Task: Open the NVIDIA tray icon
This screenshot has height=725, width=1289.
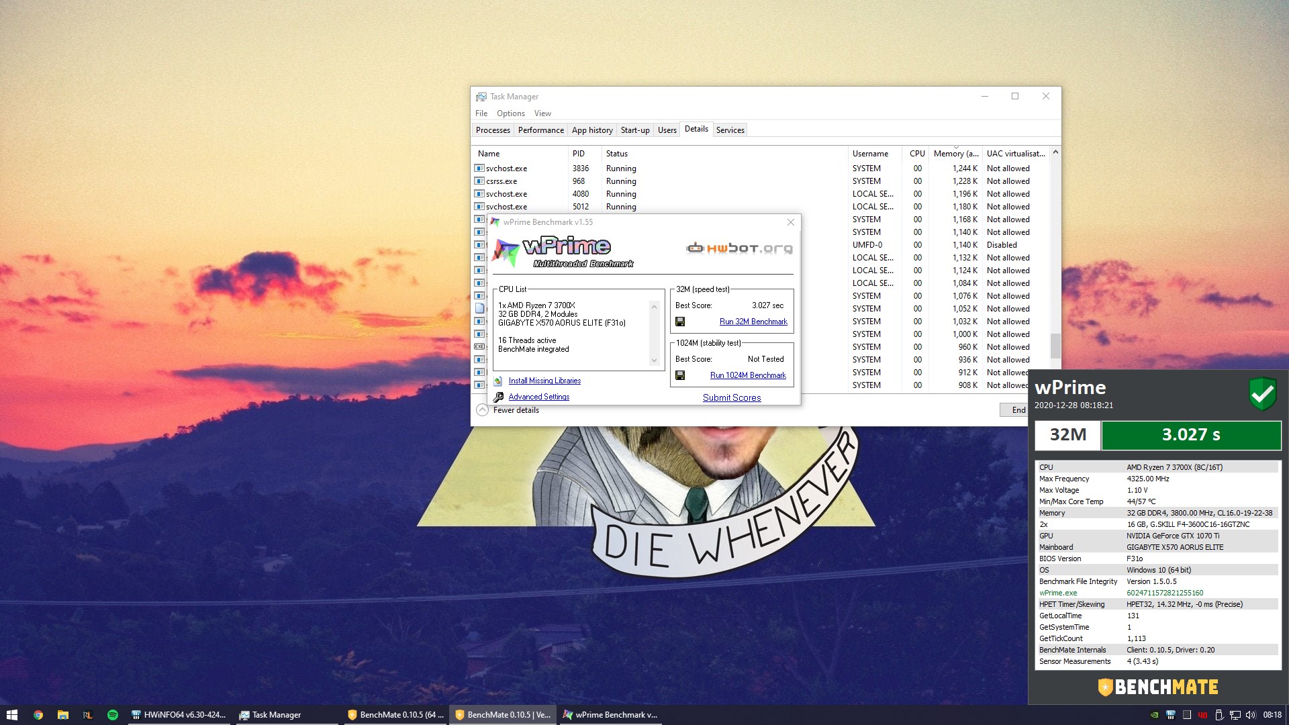Action: pos(1154,715)
